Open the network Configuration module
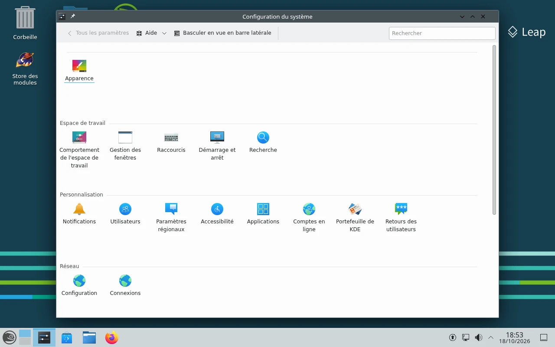Screen dimensions: 555x347 click(79, 285)
